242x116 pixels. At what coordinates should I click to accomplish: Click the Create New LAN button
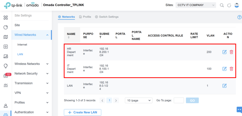(83, 112)
